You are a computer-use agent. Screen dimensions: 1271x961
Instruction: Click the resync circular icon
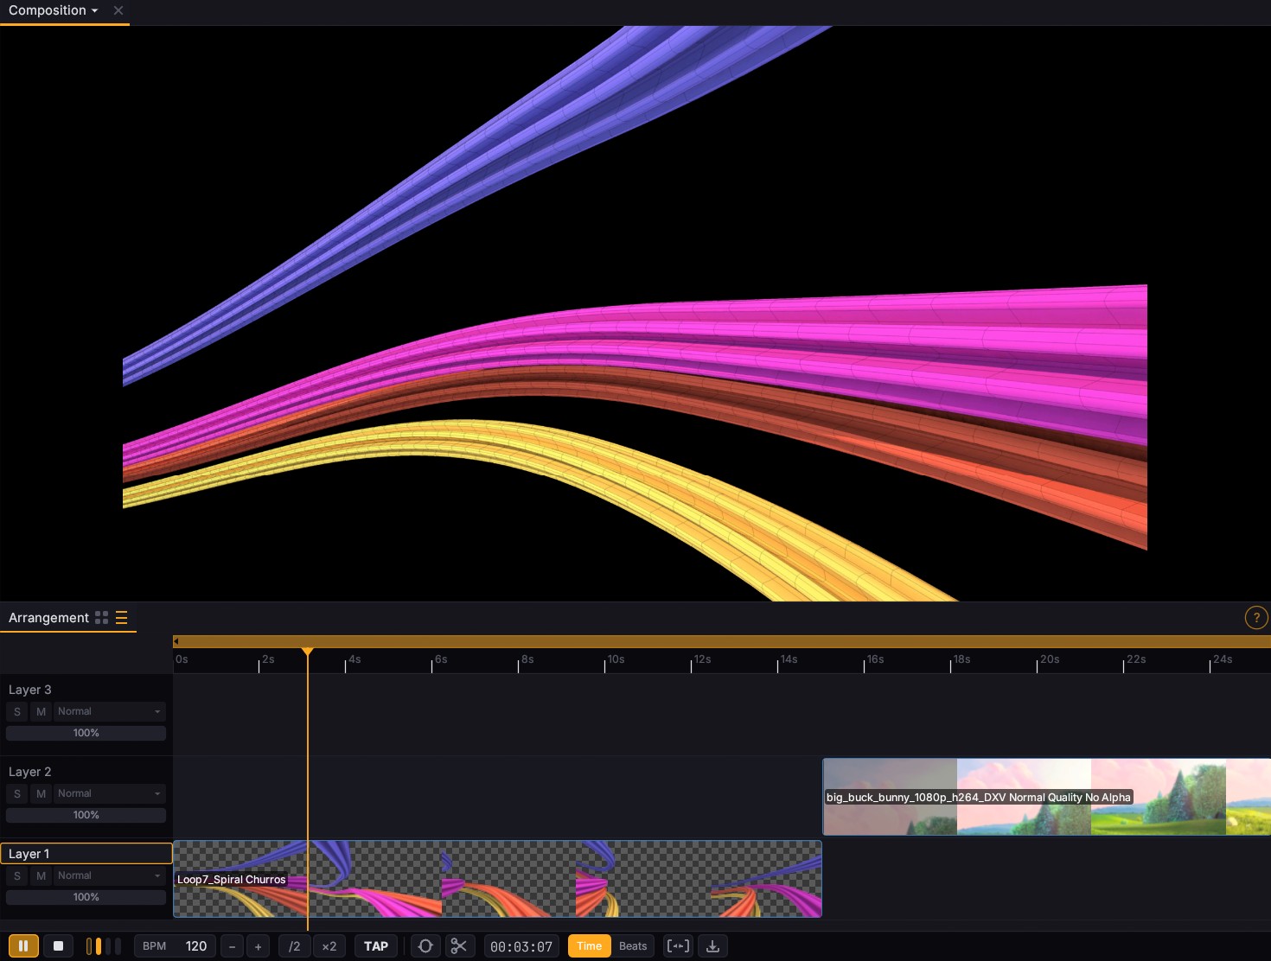[425, 946]
